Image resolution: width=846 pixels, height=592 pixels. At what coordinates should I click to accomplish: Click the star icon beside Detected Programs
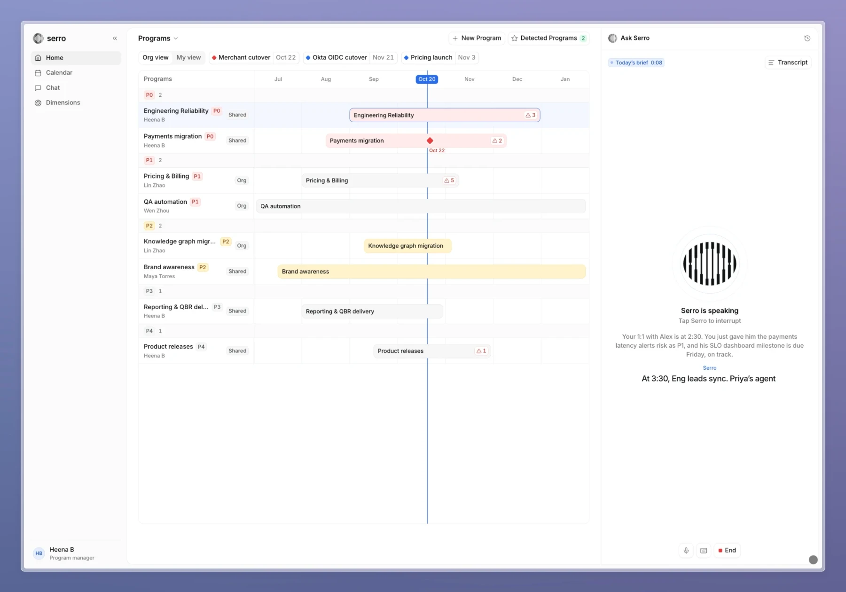coord(515,39)
